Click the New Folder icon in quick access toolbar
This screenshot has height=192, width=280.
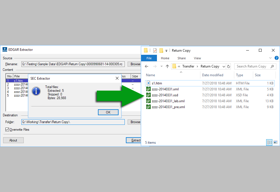161,51
